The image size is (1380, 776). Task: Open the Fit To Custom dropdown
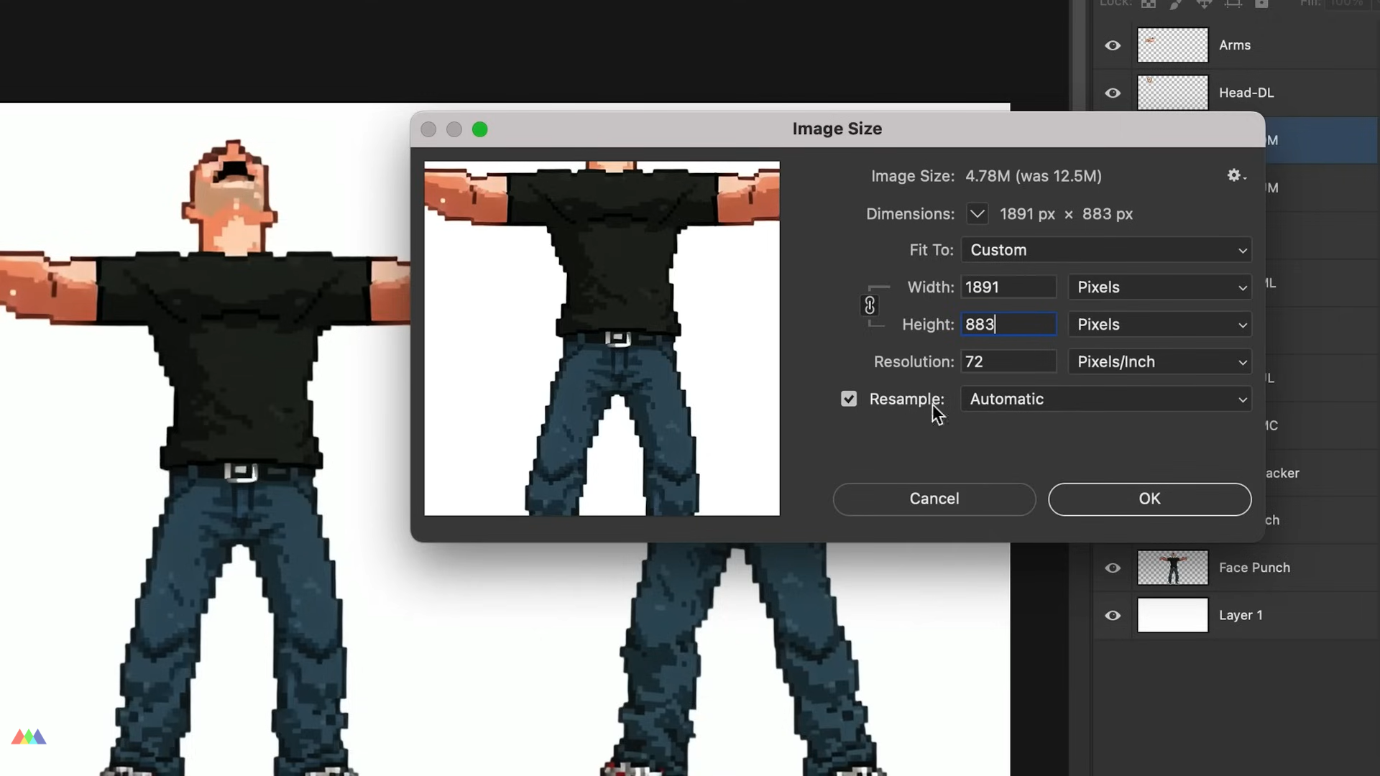tap(1105, 250)
